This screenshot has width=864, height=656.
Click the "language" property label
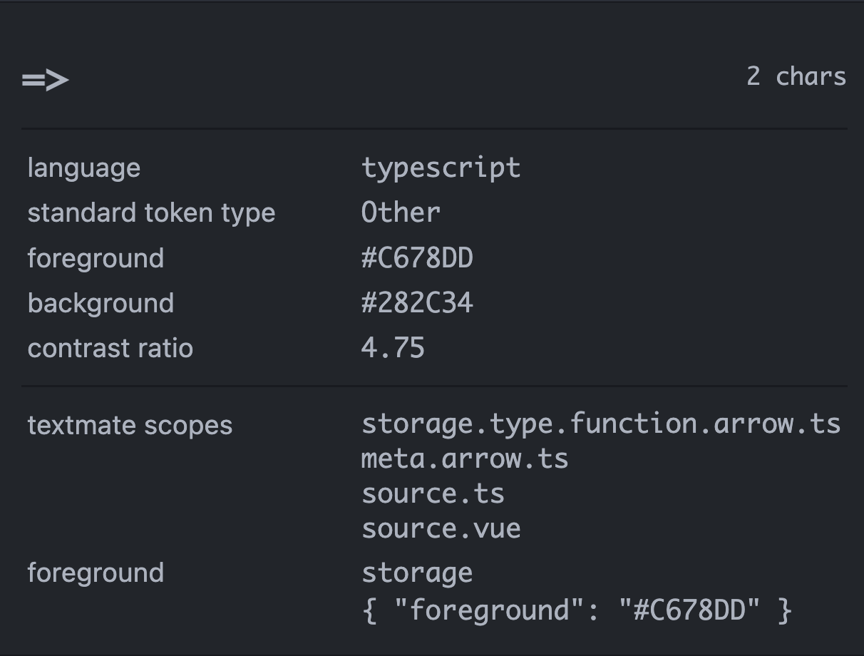[83, 168]
